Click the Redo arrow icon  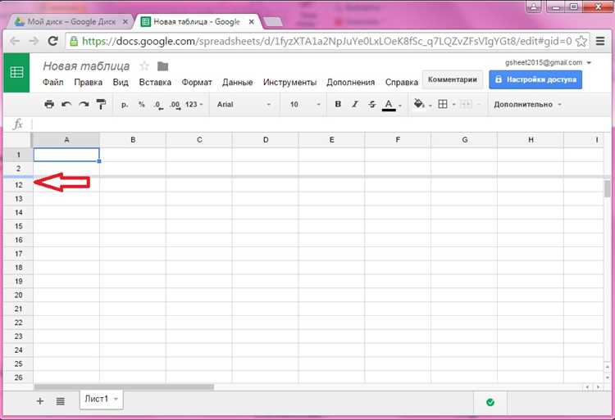coord(84,104)
